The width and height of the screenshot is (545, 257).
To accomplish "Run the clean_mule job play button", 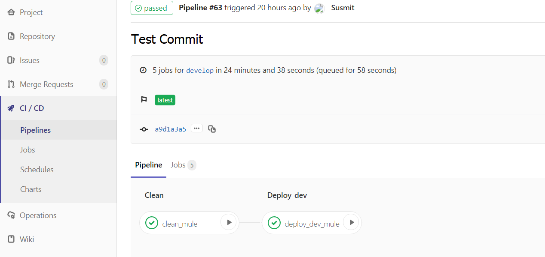I will coord(229,222).
